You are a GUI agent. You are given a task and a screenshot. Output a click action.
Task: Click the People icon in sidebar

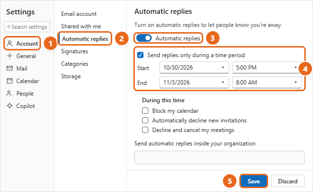pyautogui.click(x=9, y=93)
